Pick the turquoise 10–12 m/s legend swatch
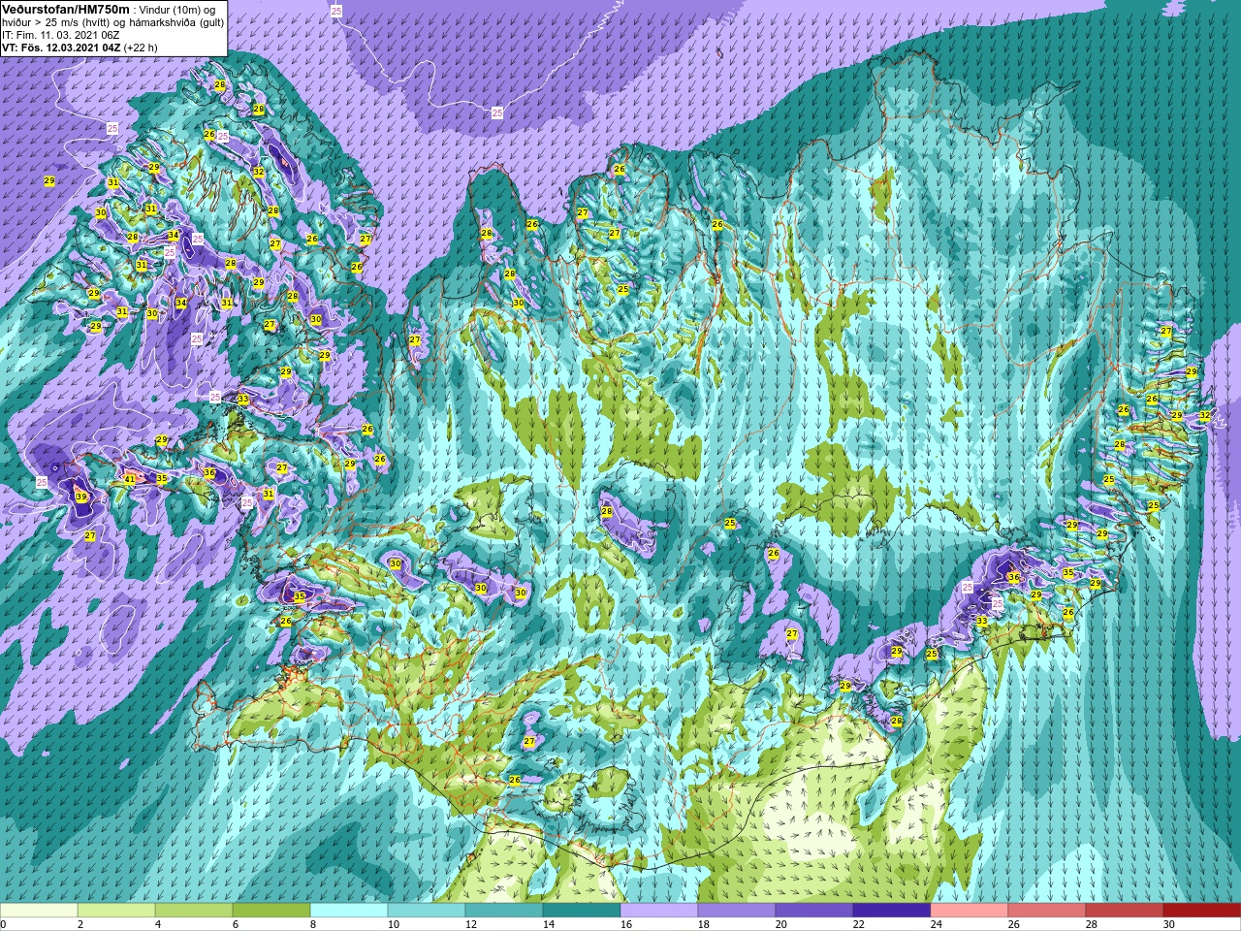Screen dimensions: 1241x931 pyautogui.click(x=427, y=911)
